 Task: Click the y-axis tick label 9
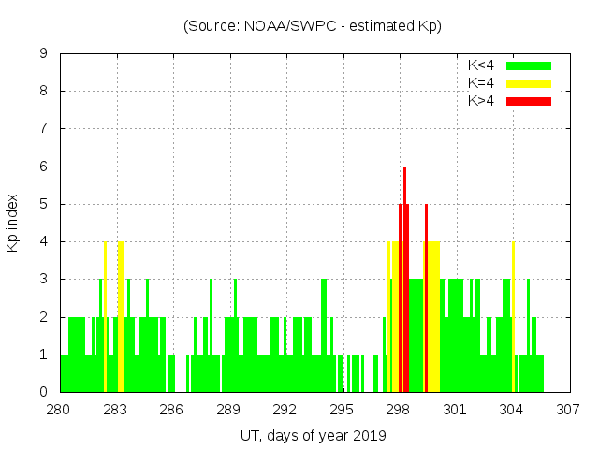44,53
